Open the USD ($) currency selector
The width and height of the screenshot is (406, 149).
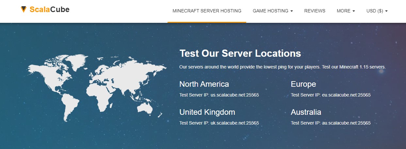(377, 11)
